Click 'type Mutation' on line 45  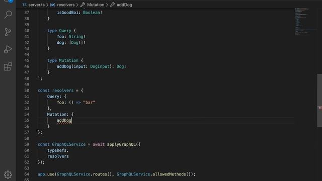pos(63,60)
